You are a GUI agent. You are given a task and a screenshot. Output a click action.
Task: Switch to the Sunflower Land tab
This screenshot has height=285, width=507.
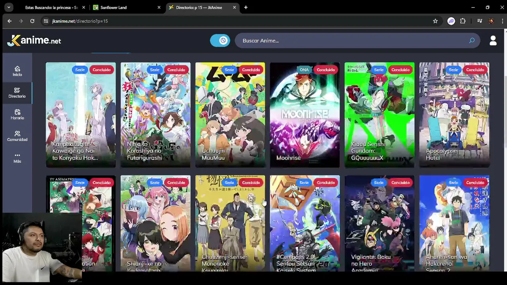[127, 8]
